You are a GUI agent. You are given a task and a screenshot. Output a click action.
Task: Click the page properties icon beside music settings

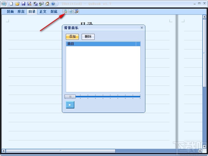70,11
